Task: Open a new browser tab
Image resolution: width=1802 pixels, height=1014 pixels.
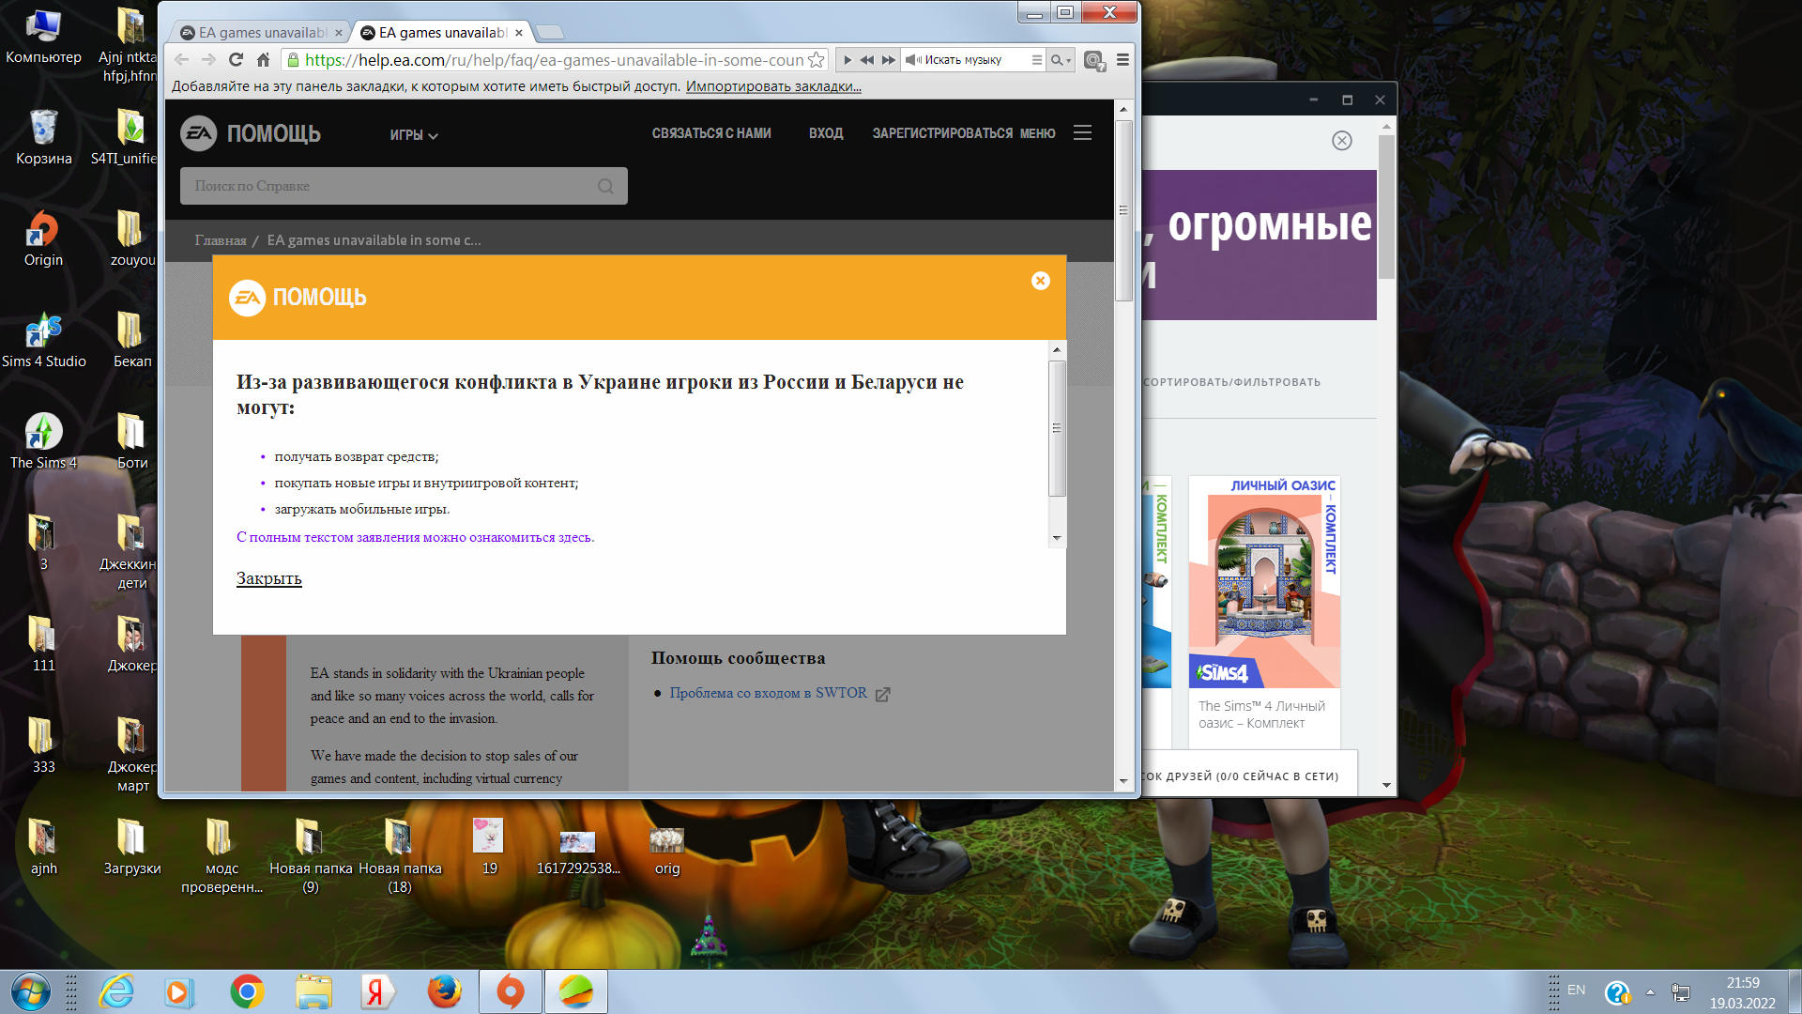Action: 550,33
